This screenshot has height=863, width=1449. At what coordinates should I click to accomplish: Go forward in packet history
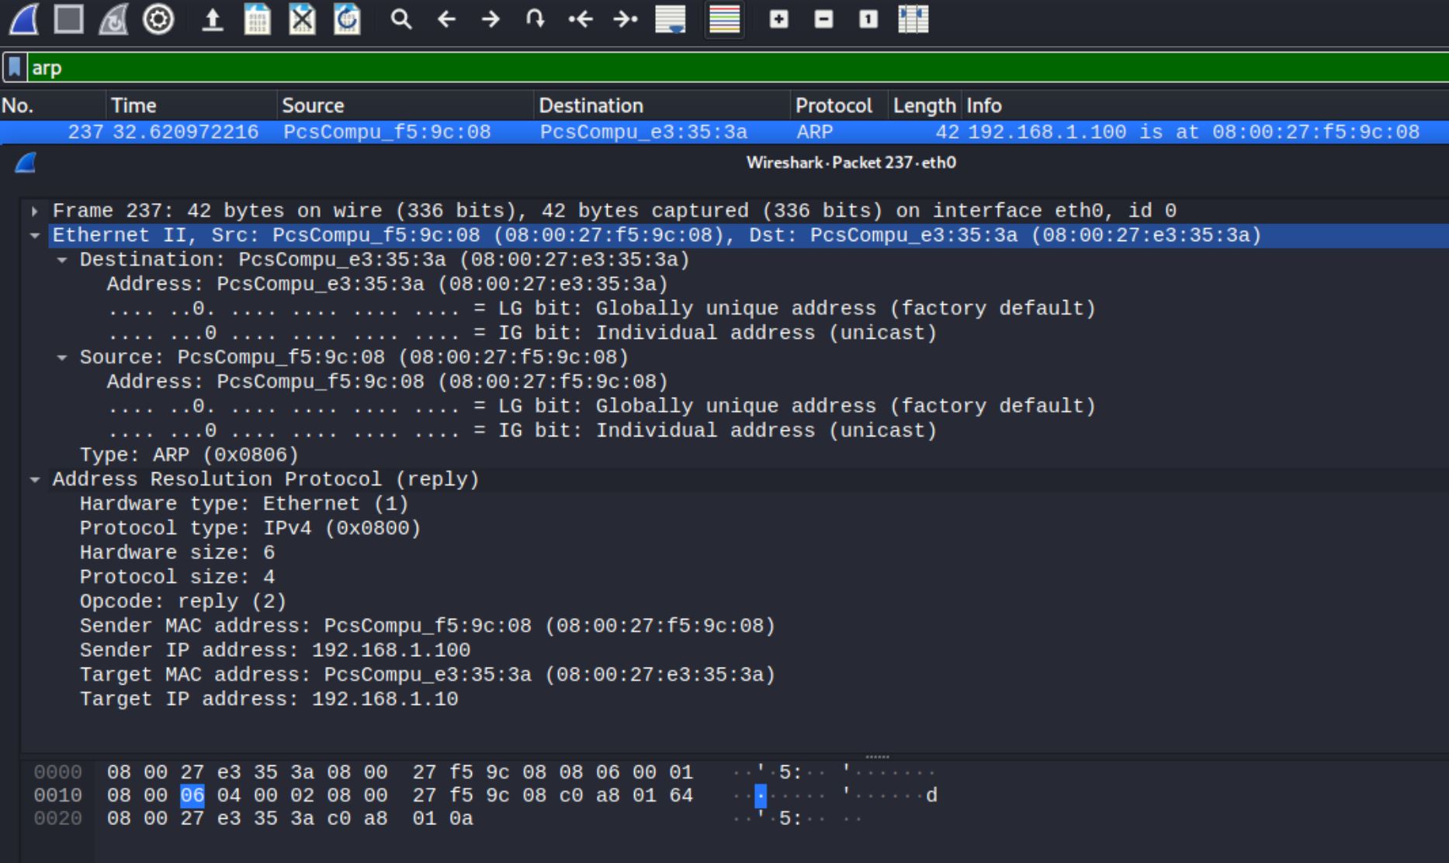click(x=491, y=19)
